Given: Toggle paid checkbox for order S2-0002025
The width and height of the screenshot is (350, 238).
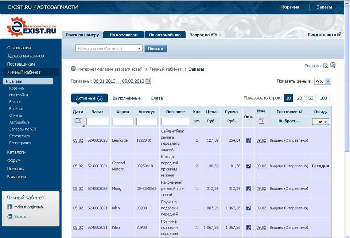Looking at the screenshot, I should [x=249, y=140].
